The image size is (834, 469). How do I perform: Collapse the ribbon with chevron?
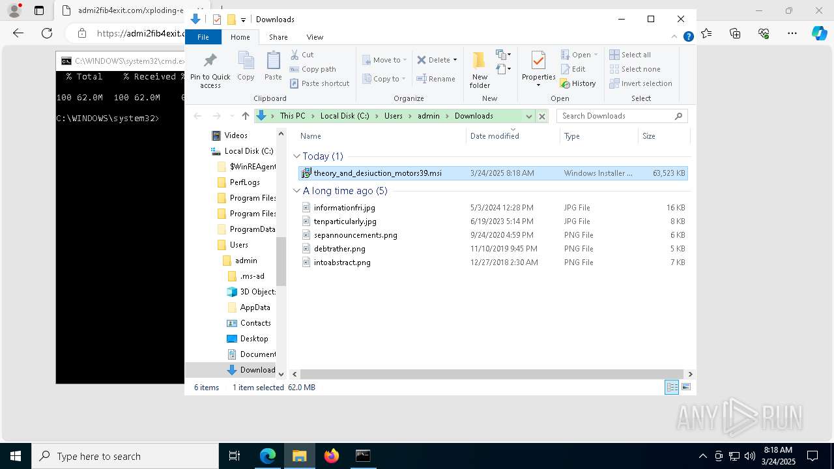(675, 37)
